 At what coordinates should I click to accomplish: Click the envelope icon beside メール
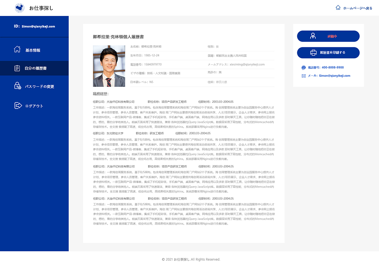[304, 76]
